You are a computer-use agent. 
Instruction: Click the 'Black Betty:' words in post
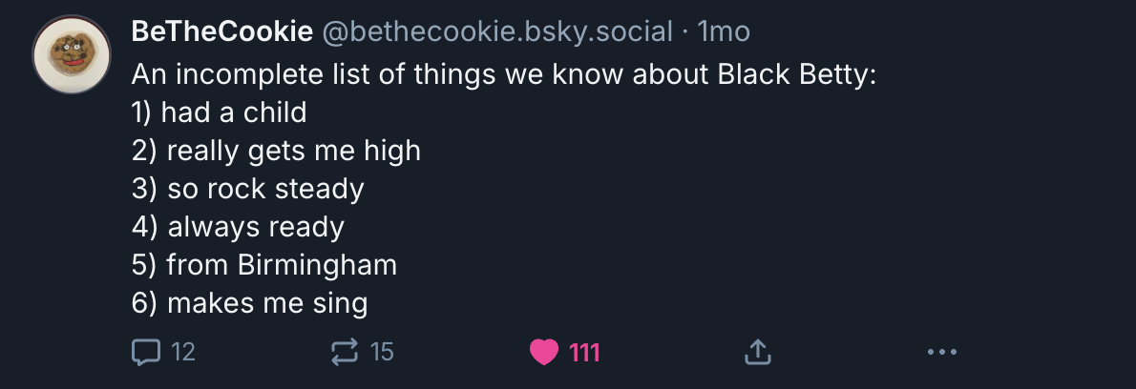797,75
